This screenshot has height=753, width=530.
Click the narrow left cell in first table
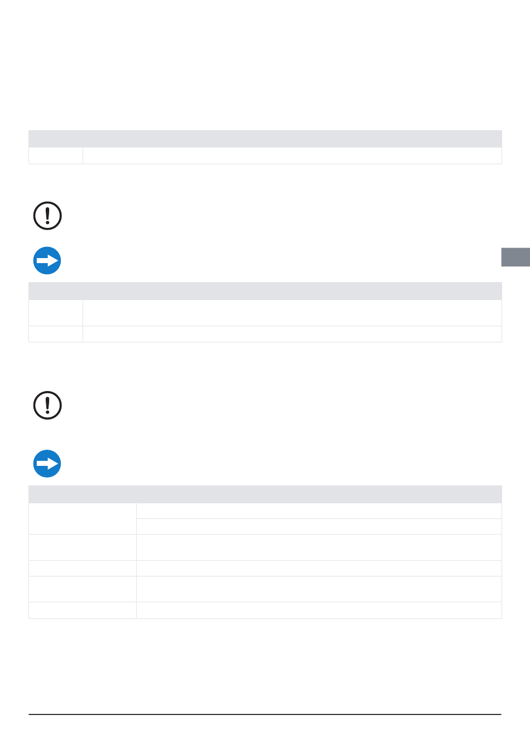pyautogui.click(x=56, y=155)
